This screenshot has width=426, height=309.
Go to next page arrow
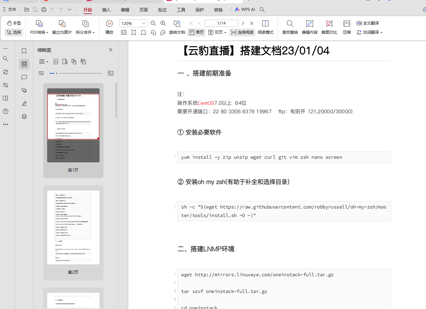pos(243,23)
